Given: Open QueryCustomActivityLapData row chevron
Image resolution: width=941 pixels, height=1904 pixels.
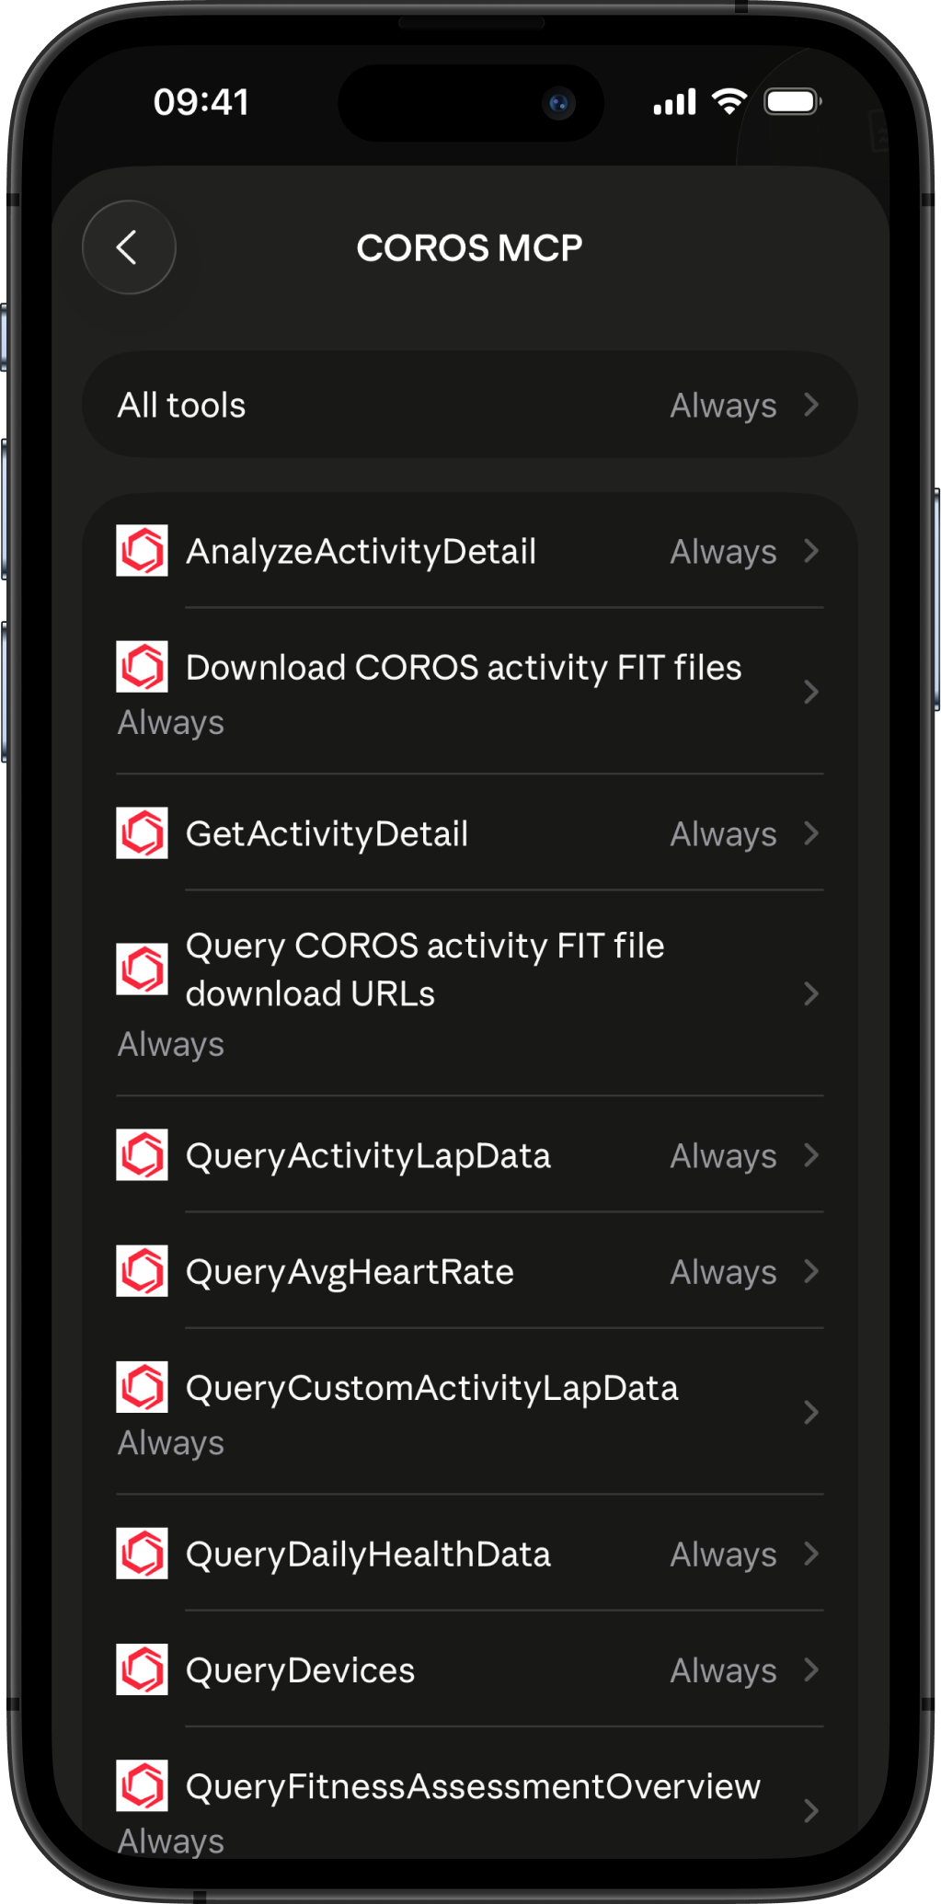Looking at the screenshot, I should (811, 1412).
